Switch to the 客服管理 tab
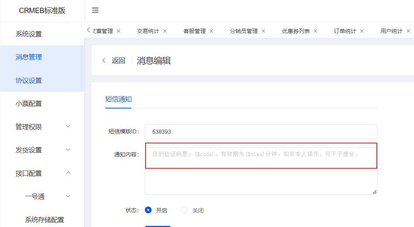 coord(194,31)
